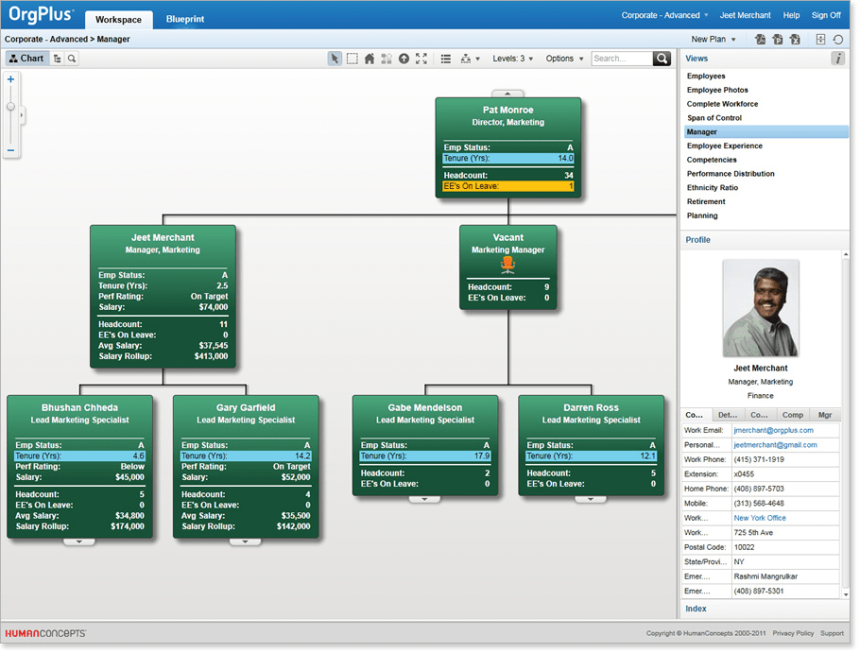860x653 pixels.
Task: Open the chart layout style dropdown
Action: [x=470, y=59]
